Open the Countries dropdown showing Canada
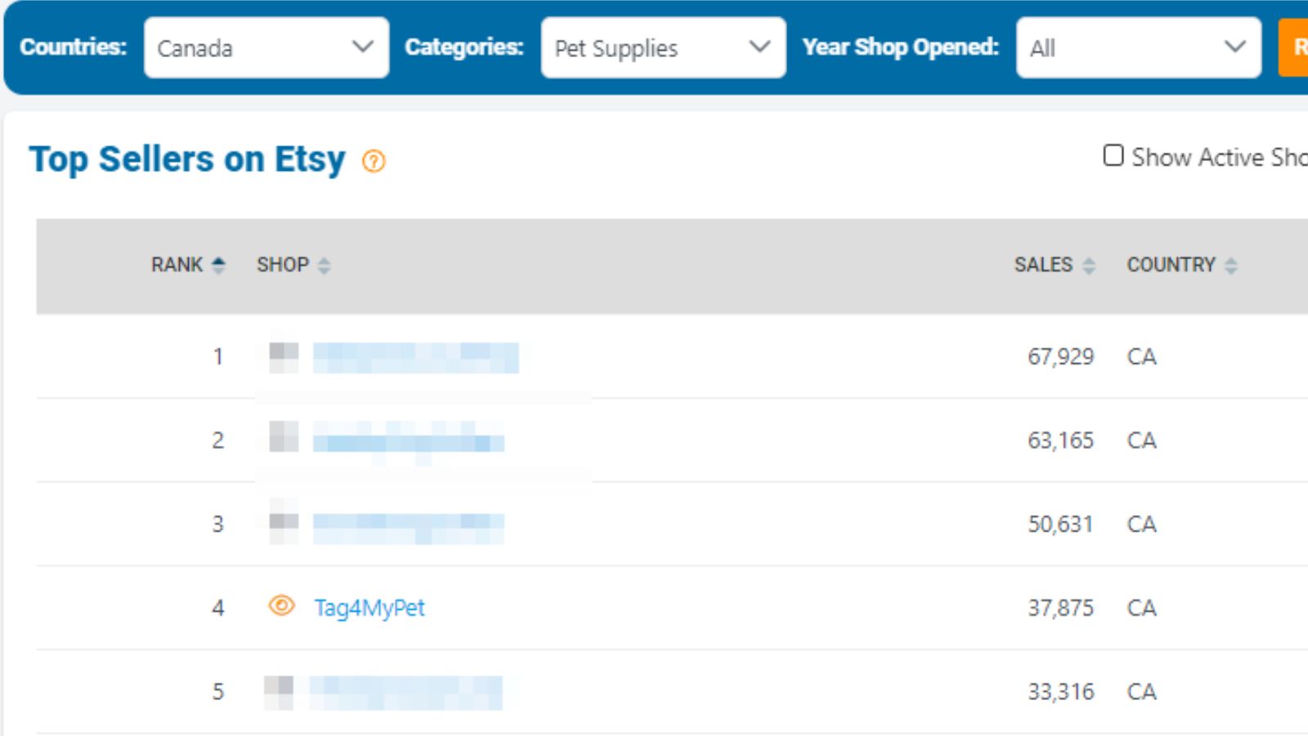 coord(266,47)
